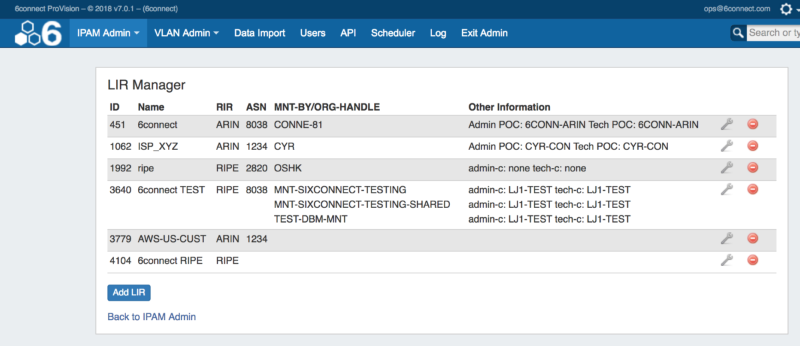Screen dimensions: 800x346
Task: Select the ID 3640 cell
Action: point(121,190)
